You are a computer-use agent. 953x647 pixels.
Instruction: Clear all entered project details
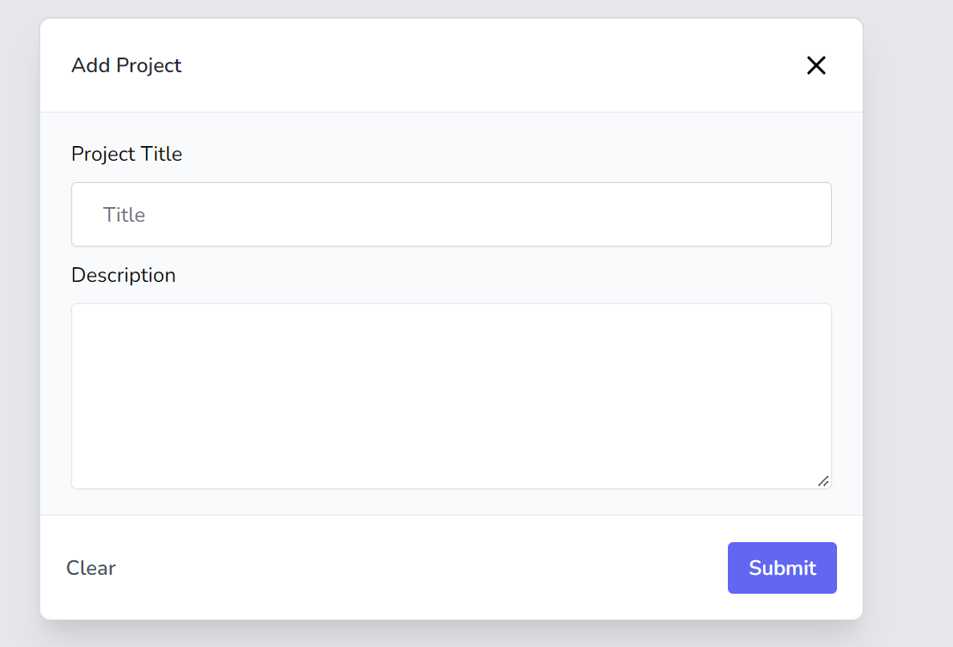point(90,567)
